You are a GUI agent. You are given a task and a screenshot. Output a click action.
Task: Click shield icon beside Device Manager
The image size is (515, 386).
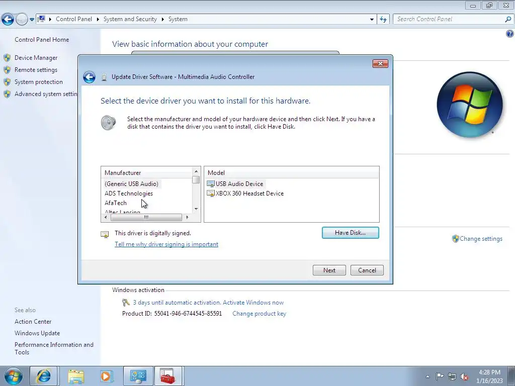coord(7,58)
